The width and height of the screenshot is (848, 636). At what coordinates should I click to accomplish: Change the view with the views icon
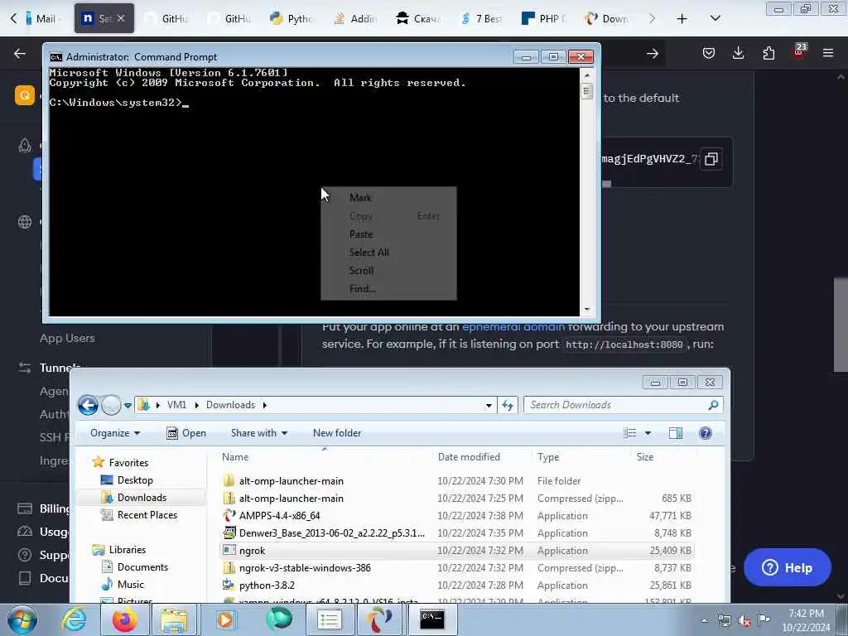click(629, 433)
